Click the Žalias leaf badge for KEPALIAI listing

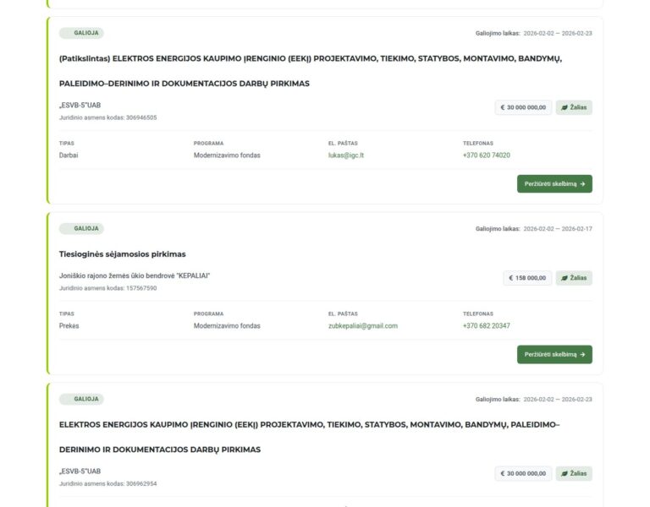coord(574,277)
